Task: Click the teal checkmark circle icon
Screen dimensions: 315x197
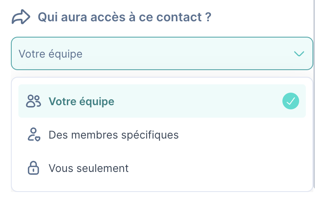Action: [x=290, y=101]
